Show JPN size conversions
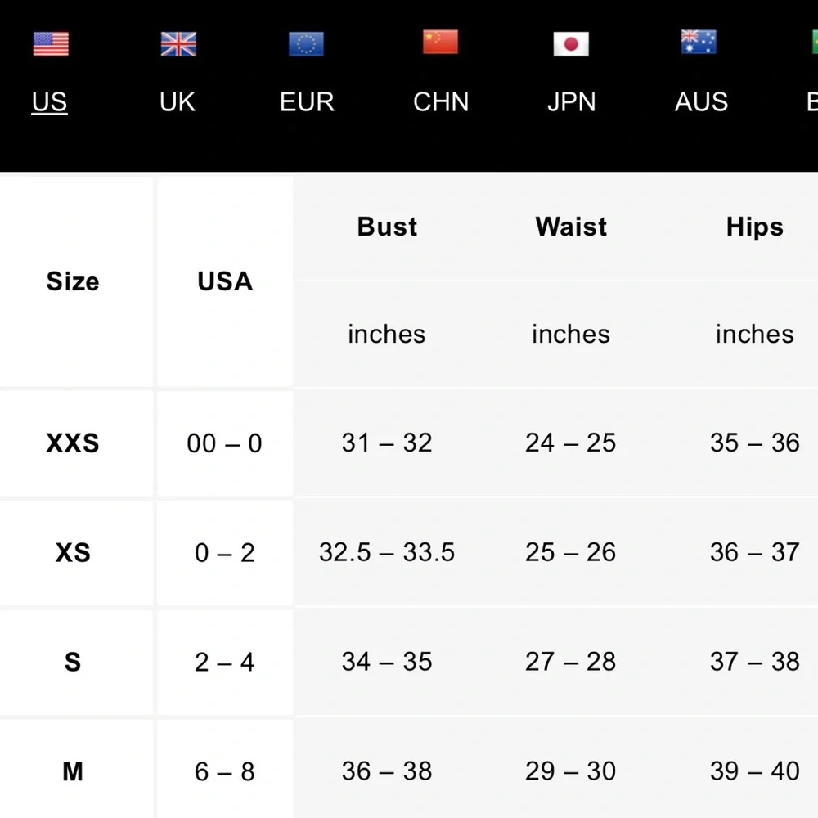Screen dimensions: 818x818 pyautogui.click(x=571, y=102)
